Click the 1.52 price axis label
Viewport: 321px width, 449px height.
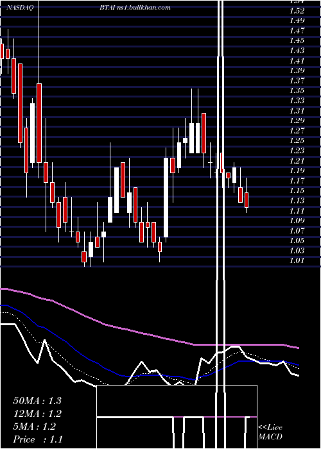pos(297,11)
